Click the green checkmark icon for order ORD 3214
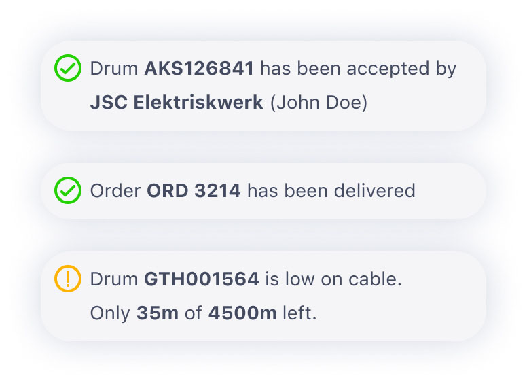527x382 pixels. click(x=68, y=190)
